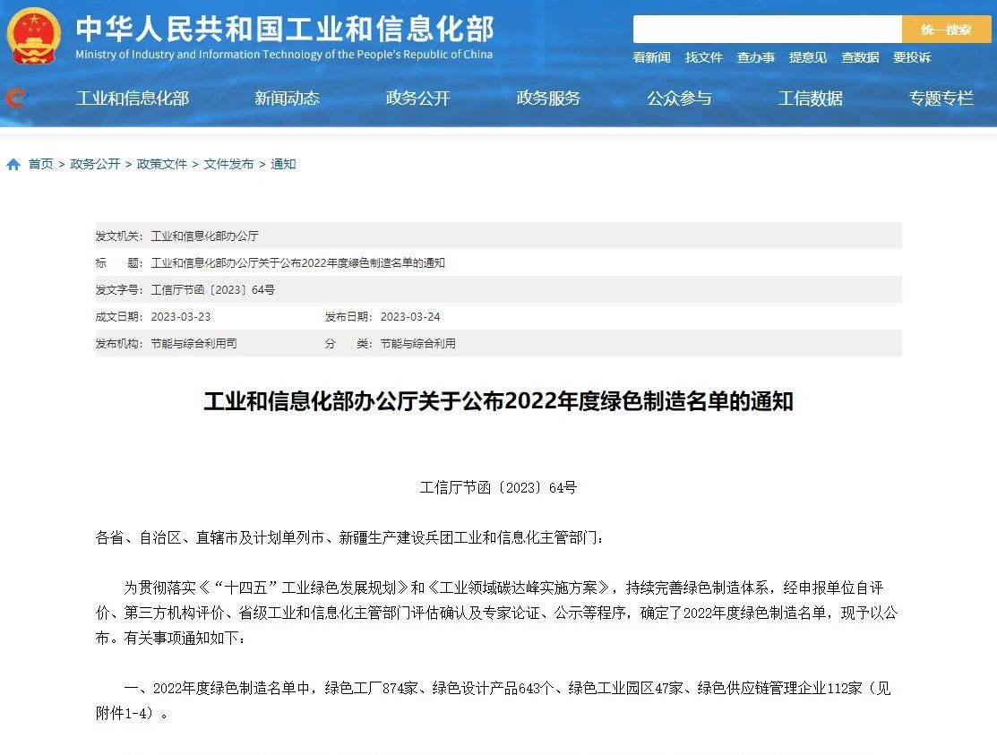
Task: Open the 新闻动态 menu item
Action: (287, 99)
